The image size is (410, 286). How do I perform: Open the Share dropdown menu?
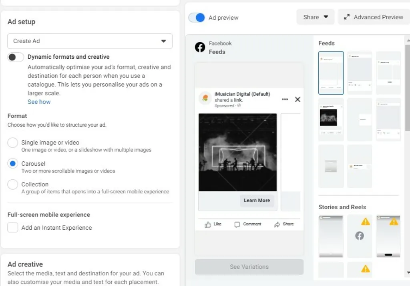[316, 17]
